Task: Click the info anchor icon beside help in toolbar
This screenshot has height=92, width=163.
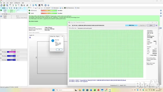Action: (48, 5)
